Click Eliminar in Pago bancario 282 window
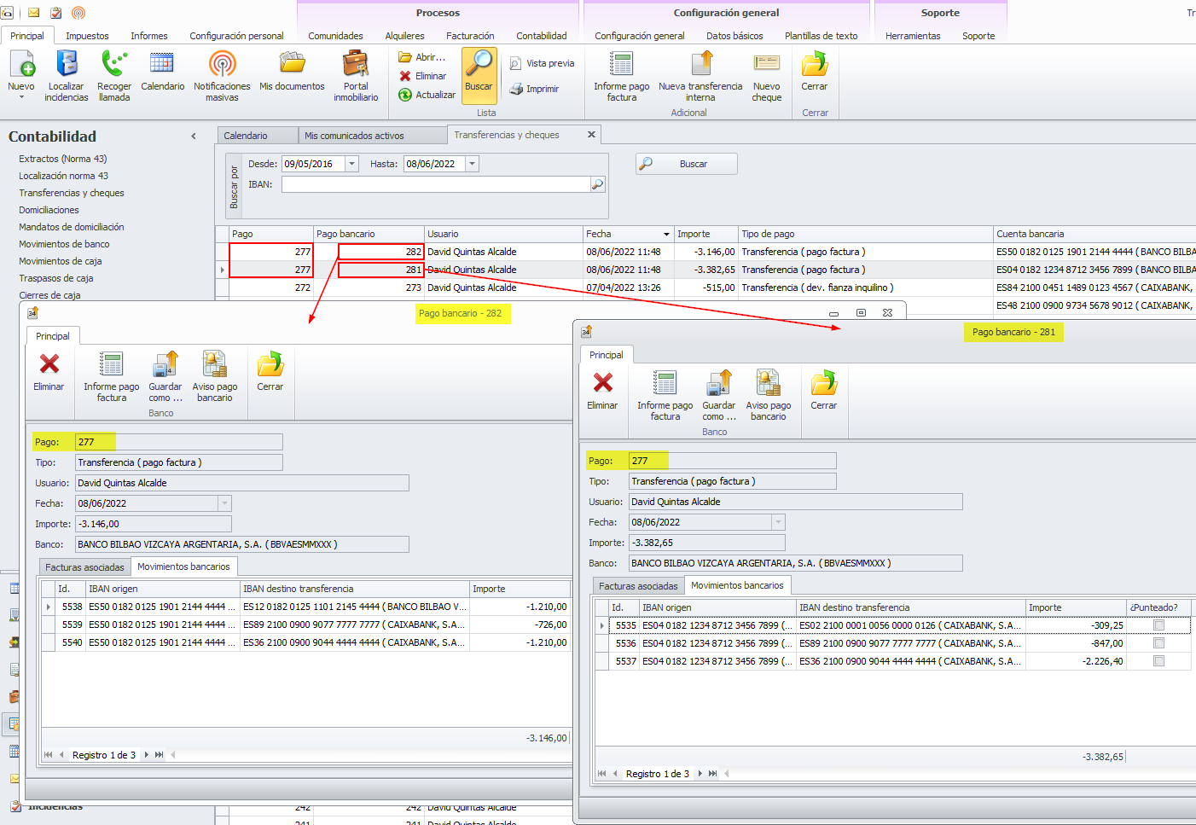Screen dimensions: 1196x825 click(49, 371)
